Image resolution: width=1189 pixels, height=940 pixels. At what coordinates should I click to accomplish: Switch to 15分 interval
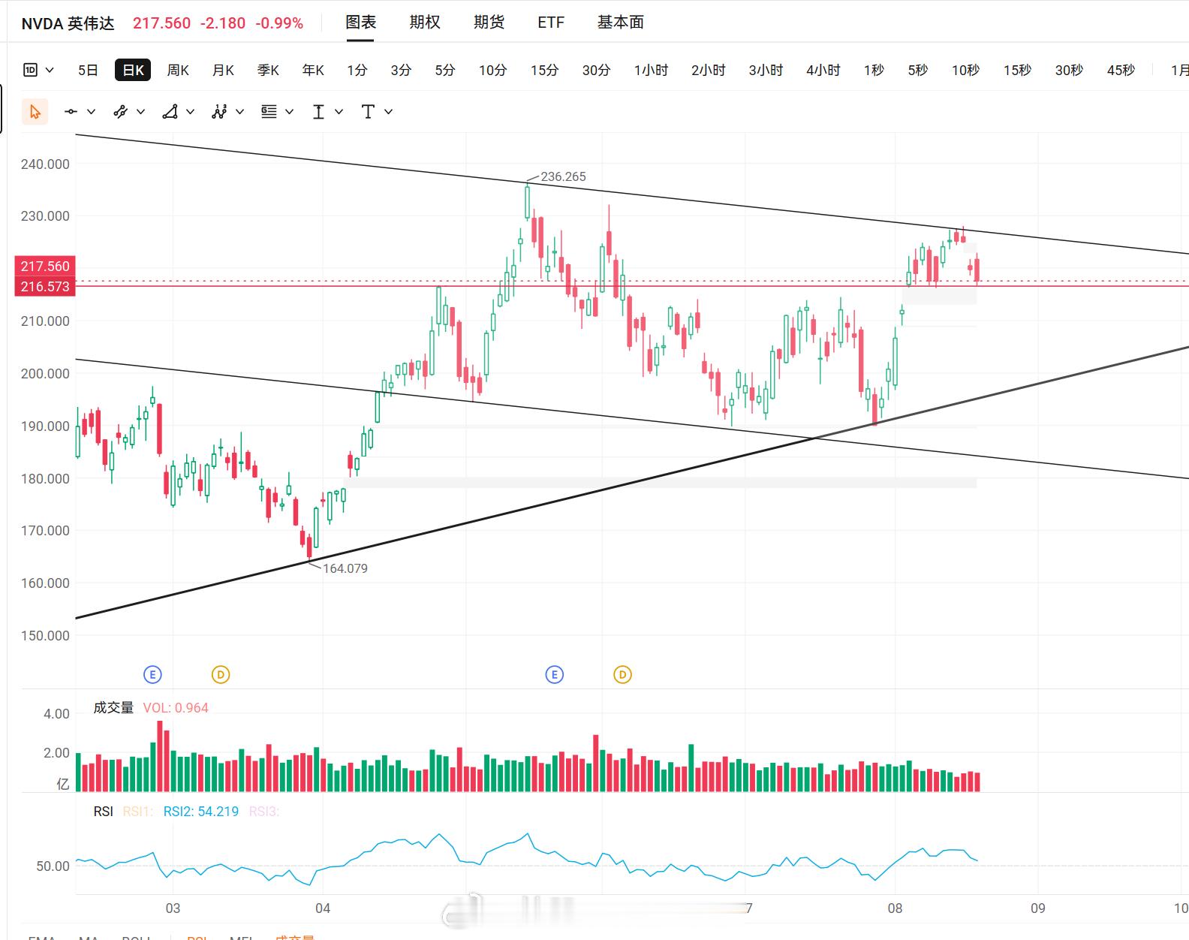coord(545,70)
